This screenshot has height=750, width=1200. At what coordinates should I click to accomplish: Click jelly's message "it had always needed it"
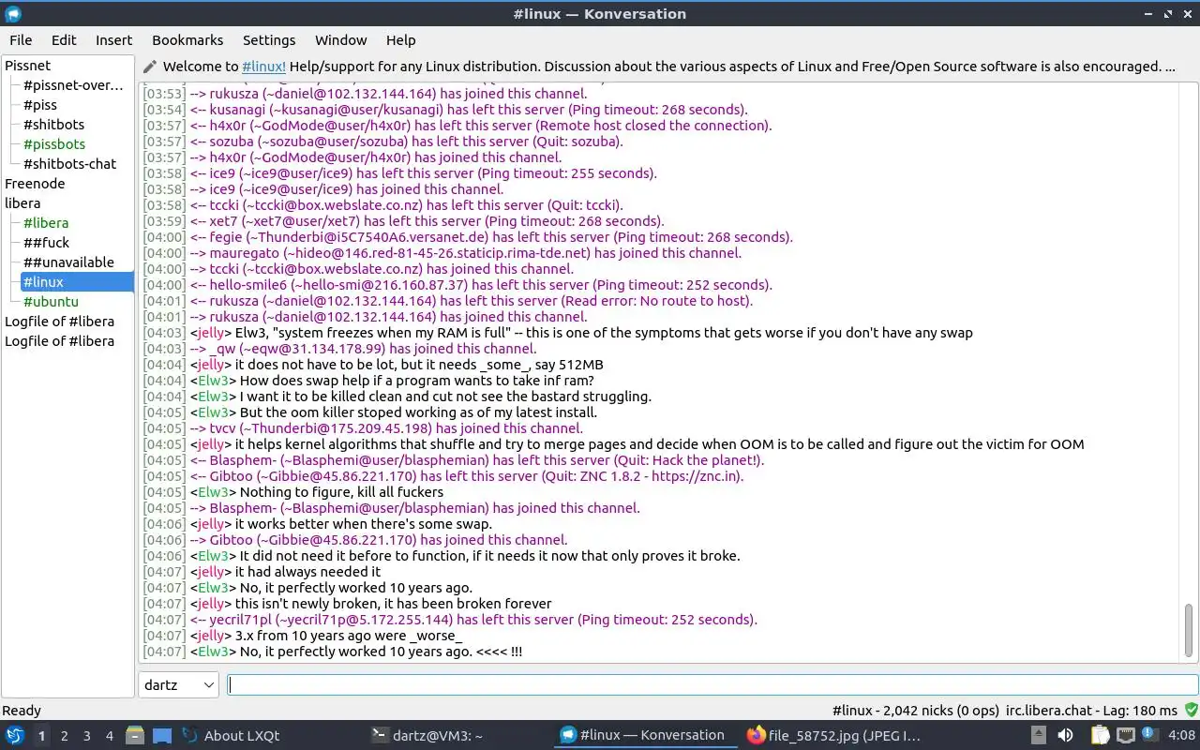click(x=307, y=572)
